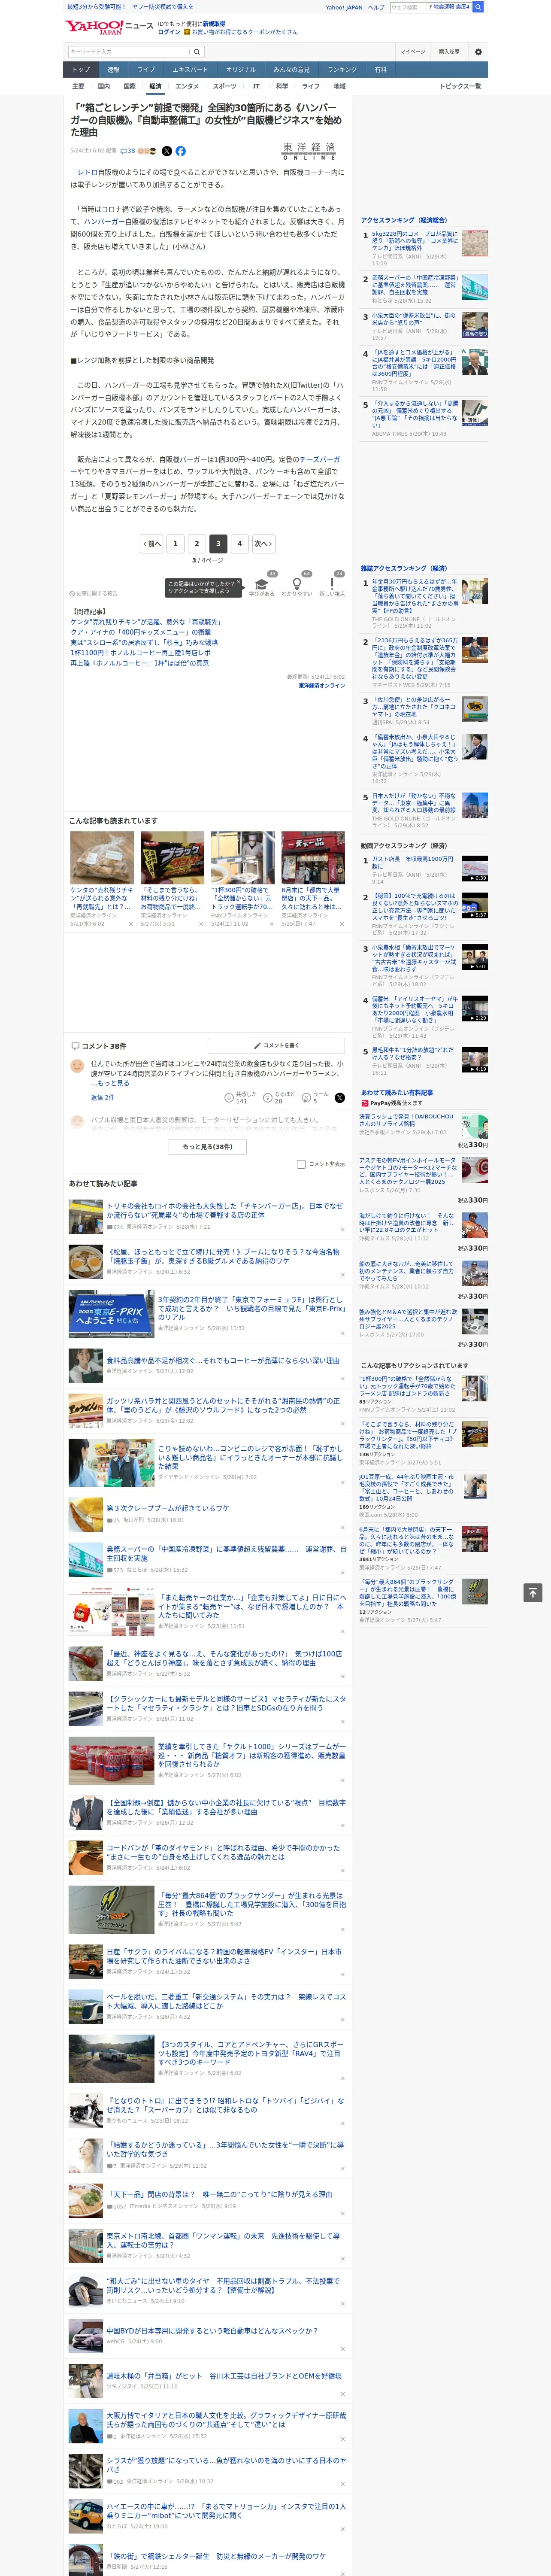Click the web search magnifier button

(478, 7)
